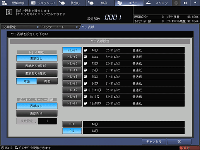Select トレイ1 button
The height and width of the screenshot is (150, 200).
(x=72, y=50)
